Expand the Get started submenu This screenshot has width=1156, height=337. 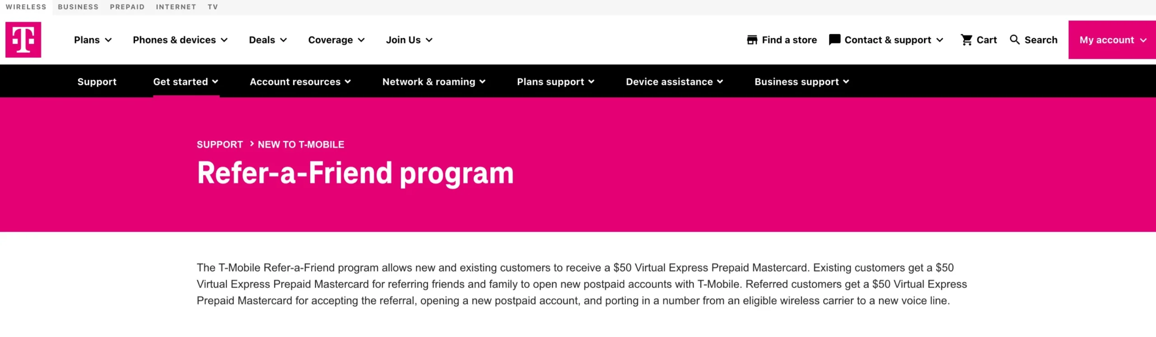coord(186,82)
